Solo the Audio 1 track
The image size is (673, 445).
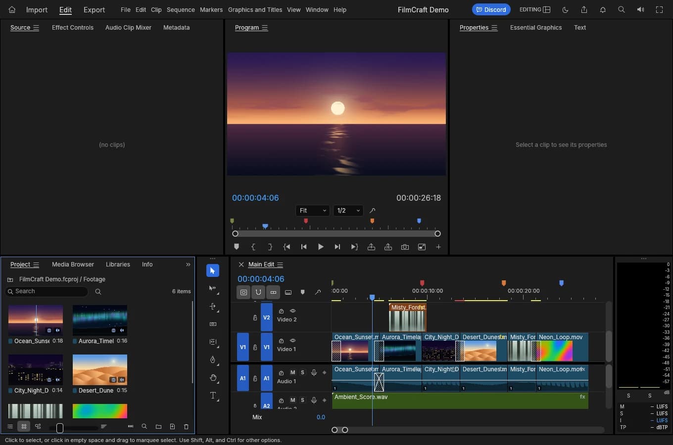(302, 372)
